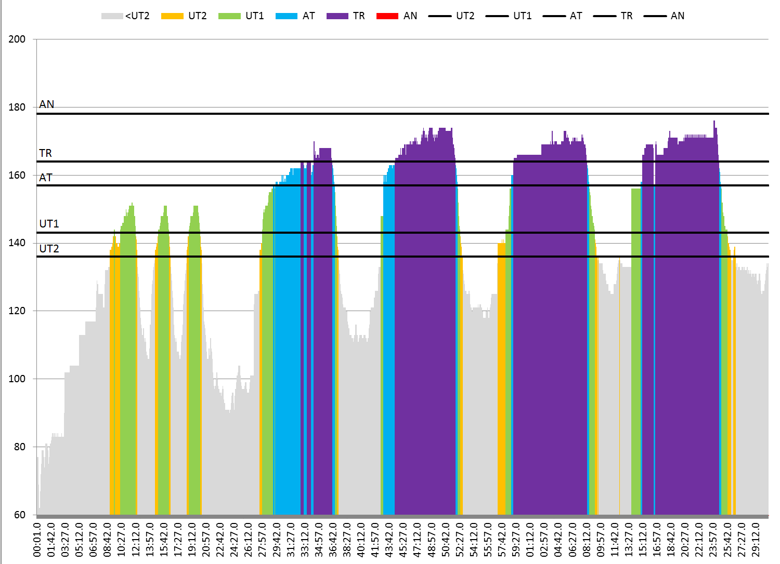Screen dimensions: 780x564
Task: Click the gray <UT2 legend swatch
Action: click(x=112, y=16)
